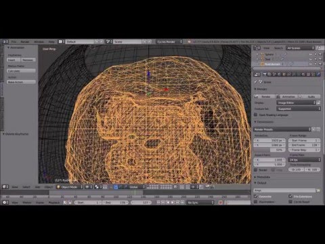
Task: Click the outliner search filter icon
Action: [x=319, y=48]
